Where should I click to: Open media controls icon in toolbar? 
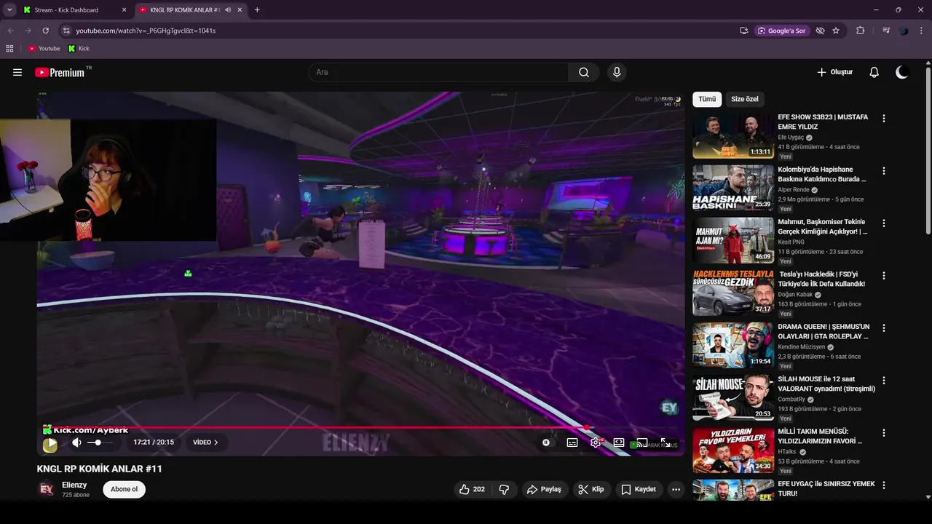tap(886, 31)
